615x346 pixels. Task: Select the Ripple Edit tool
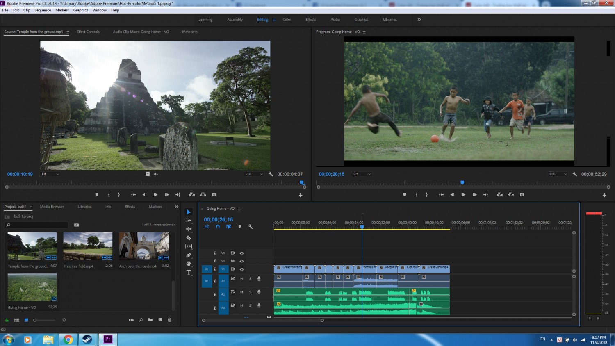[x=189, y=229]
